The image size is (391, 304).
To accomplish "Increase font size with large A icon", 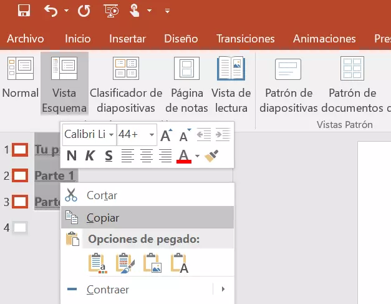I will 166,135.
